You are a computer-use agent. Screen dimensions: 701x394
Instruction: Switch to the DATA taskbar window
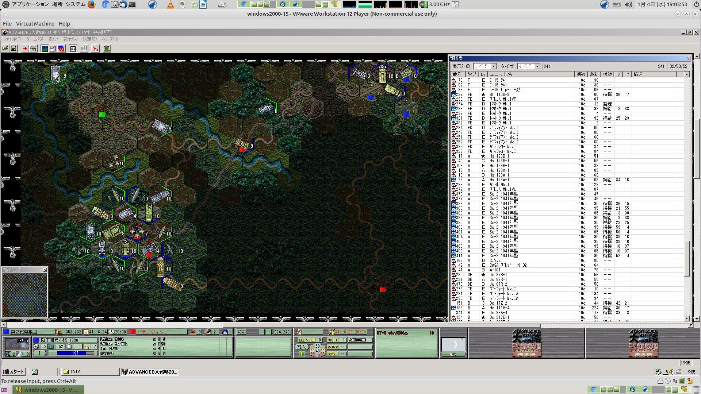[x=90, y=372]
